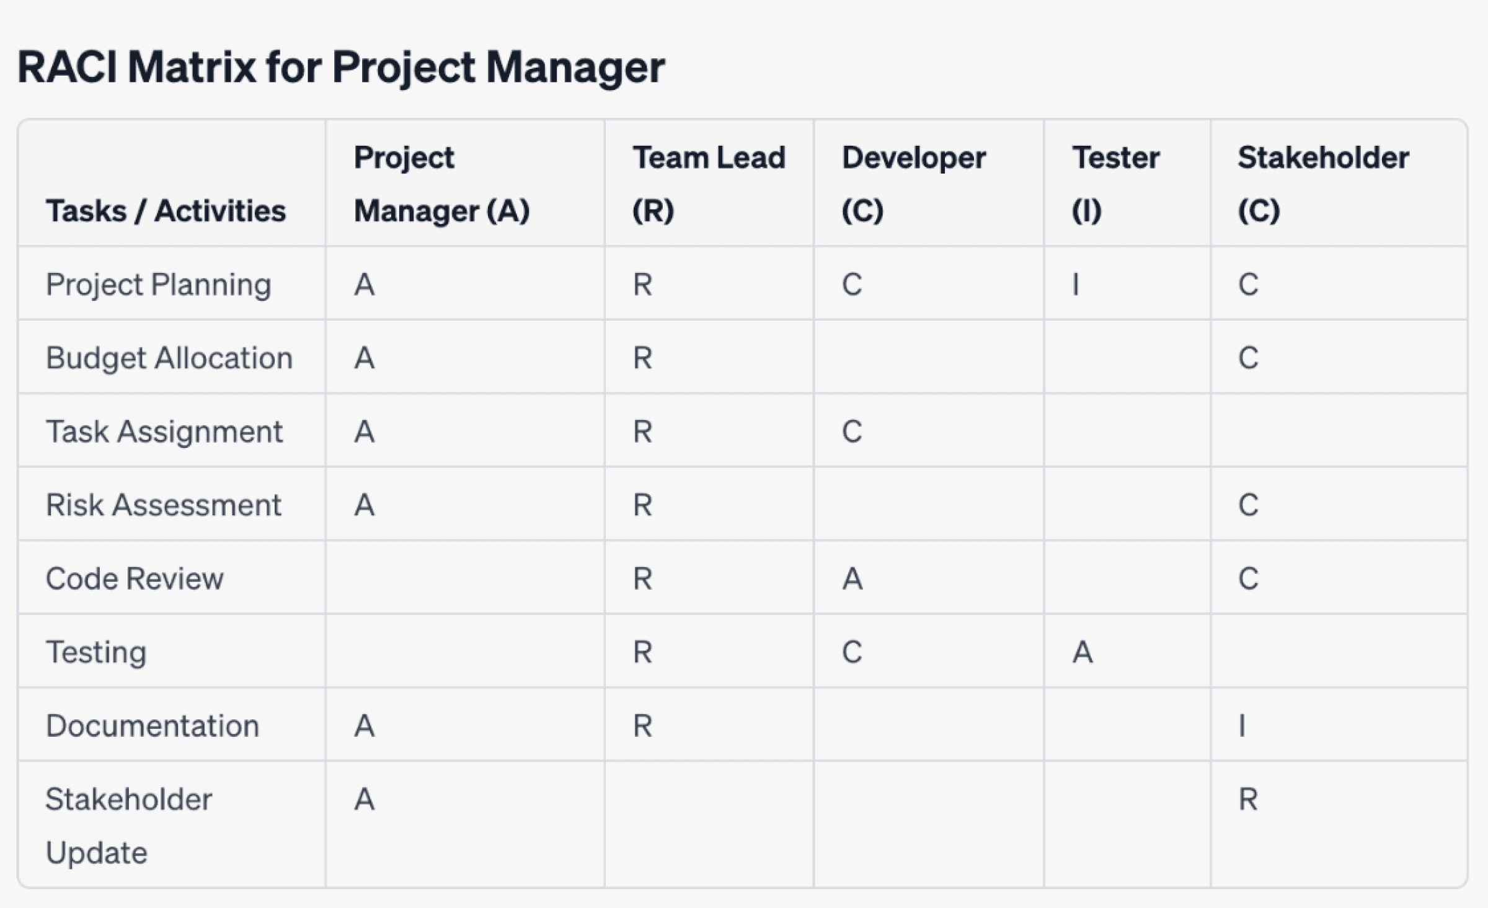Select the Developer (C) column header

[x=913, y=184]
